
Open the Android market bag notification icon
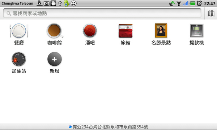coord(53,3)
